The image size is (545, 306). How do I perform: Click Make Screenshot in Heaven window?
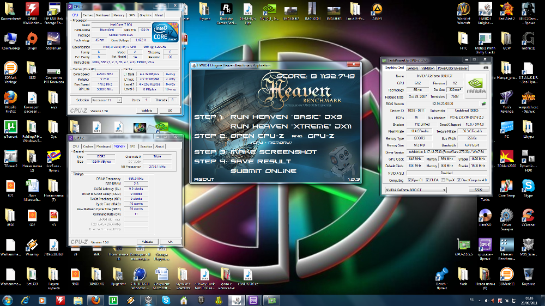coord(273,152)
